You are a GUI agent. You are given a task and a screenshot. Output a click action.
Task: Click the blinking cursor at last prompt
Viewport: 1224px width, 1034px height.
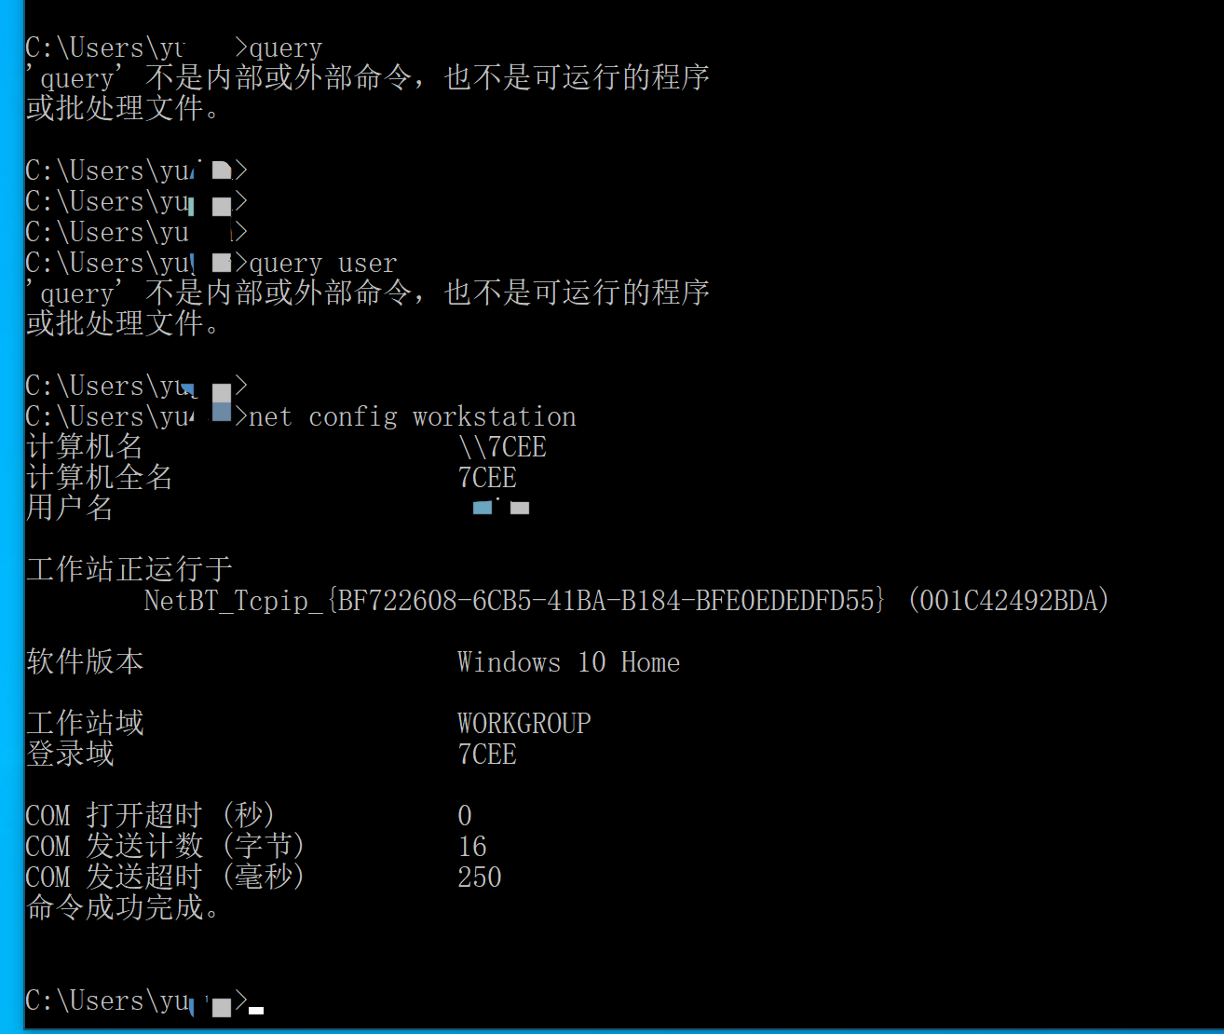pyautogui.click(x=256, y=1010)
